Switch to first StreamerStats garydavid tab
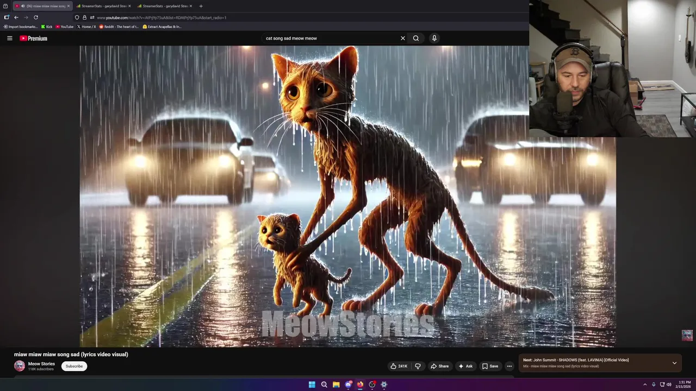The height and width of the screenshot is (391, 696). click(103, 6)
